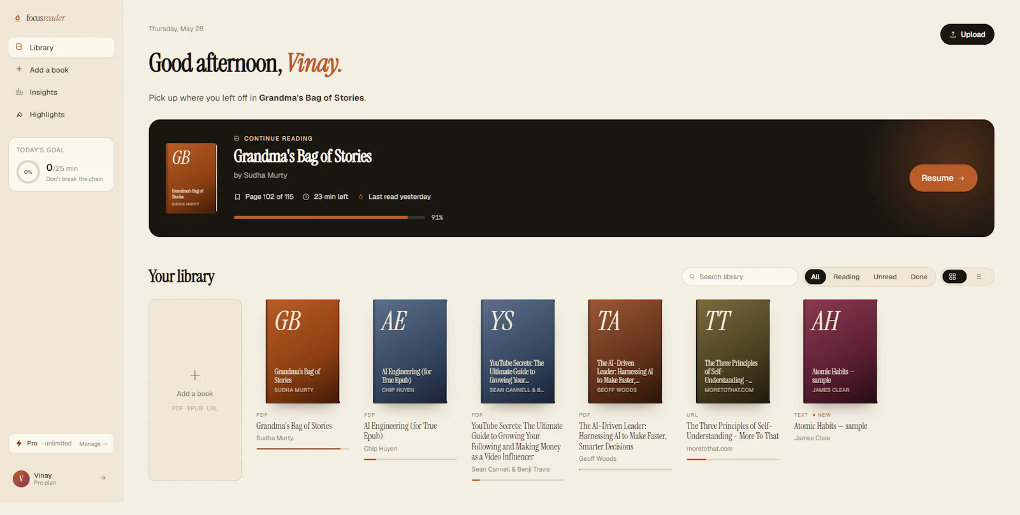Click the Insights bar chart icon
Screen dimensions: 1020x515
coord(19,92)
